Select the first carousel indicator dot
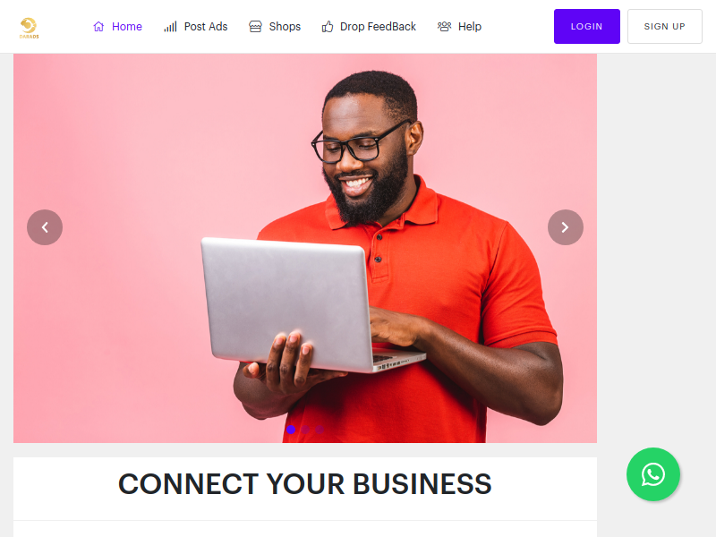 (291, 430)
